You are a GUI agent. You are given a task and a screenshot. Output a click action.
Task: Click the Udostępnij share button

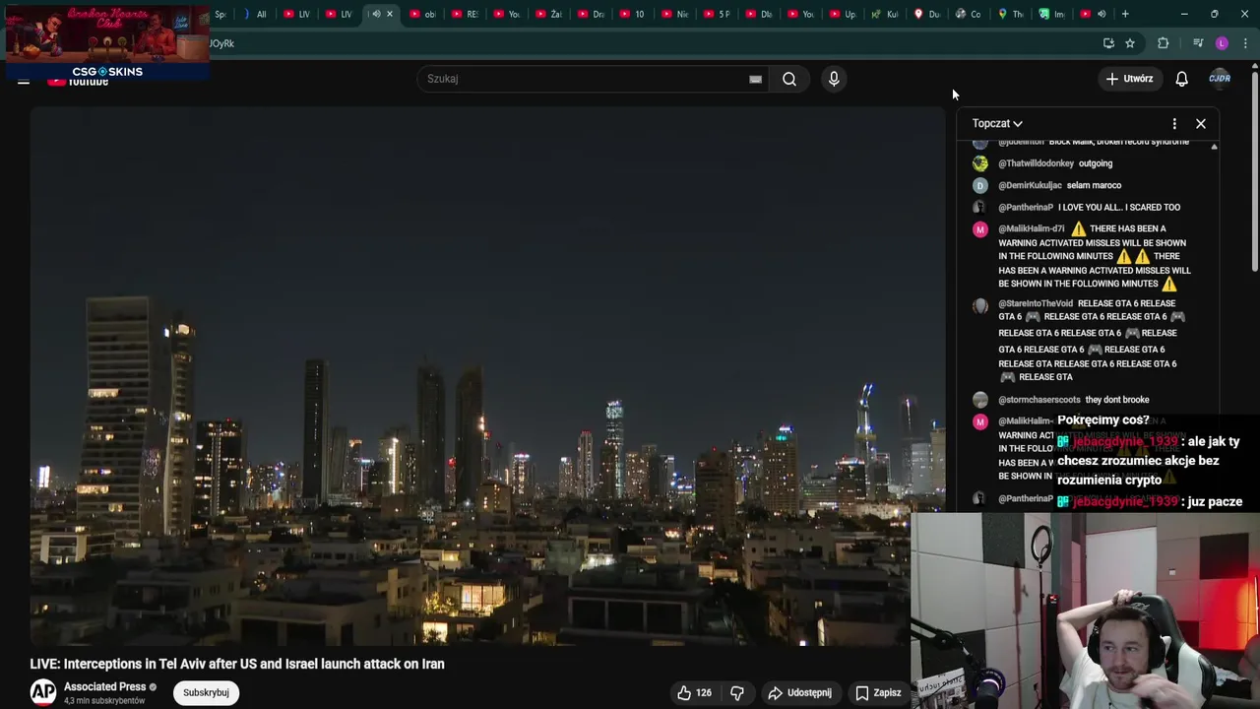pyautogui.click(x=799, y=692)
